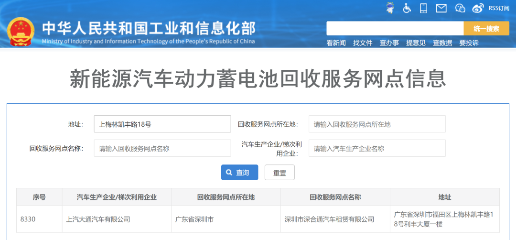Open the 查办事 menu item
516x240 pixels.
pos(389,43)
